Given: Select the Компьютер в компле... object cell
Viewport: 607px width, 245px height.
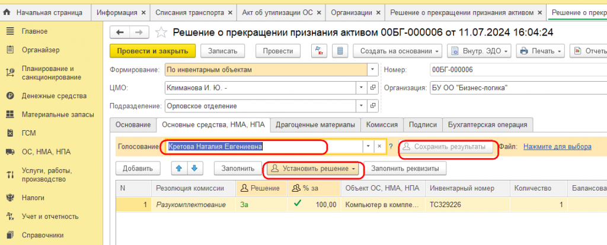Looking at the screenshot, I should coord(383,205).
